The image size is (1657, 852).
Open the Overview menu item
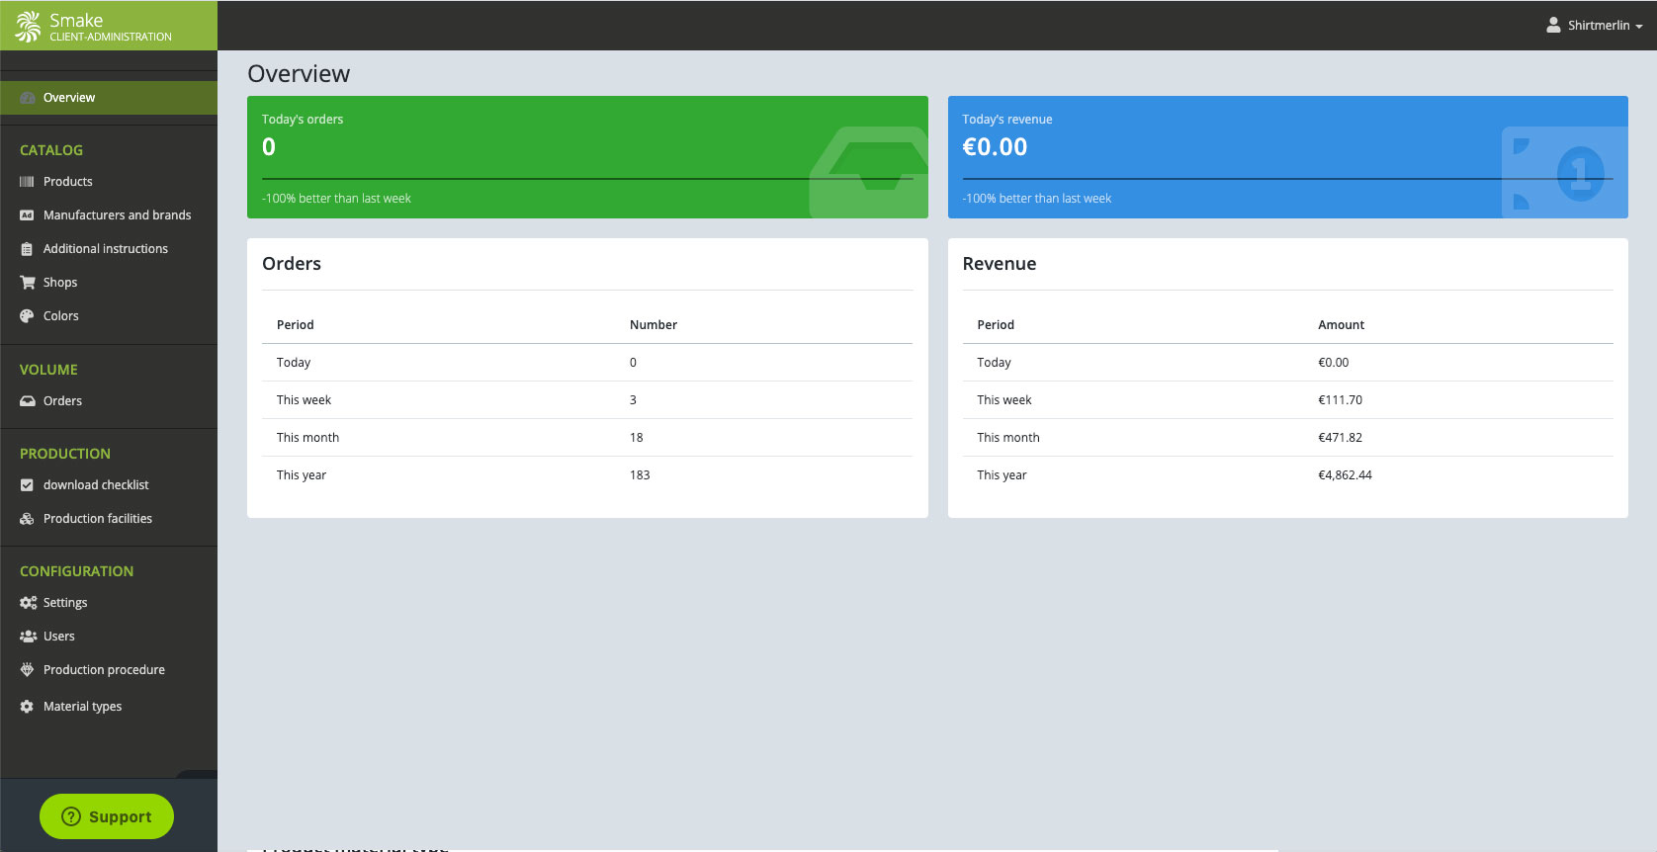[109, 98]
